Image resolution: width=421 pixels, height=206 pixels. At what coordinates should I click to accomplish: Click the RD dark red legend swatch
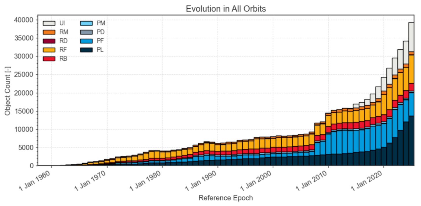(x=49, y=41)
